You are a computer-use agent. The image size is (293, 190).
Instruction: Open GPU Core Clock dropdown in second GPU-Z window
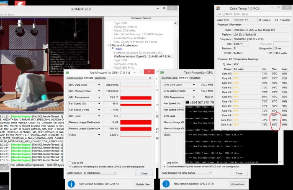(x=194, y=85)
